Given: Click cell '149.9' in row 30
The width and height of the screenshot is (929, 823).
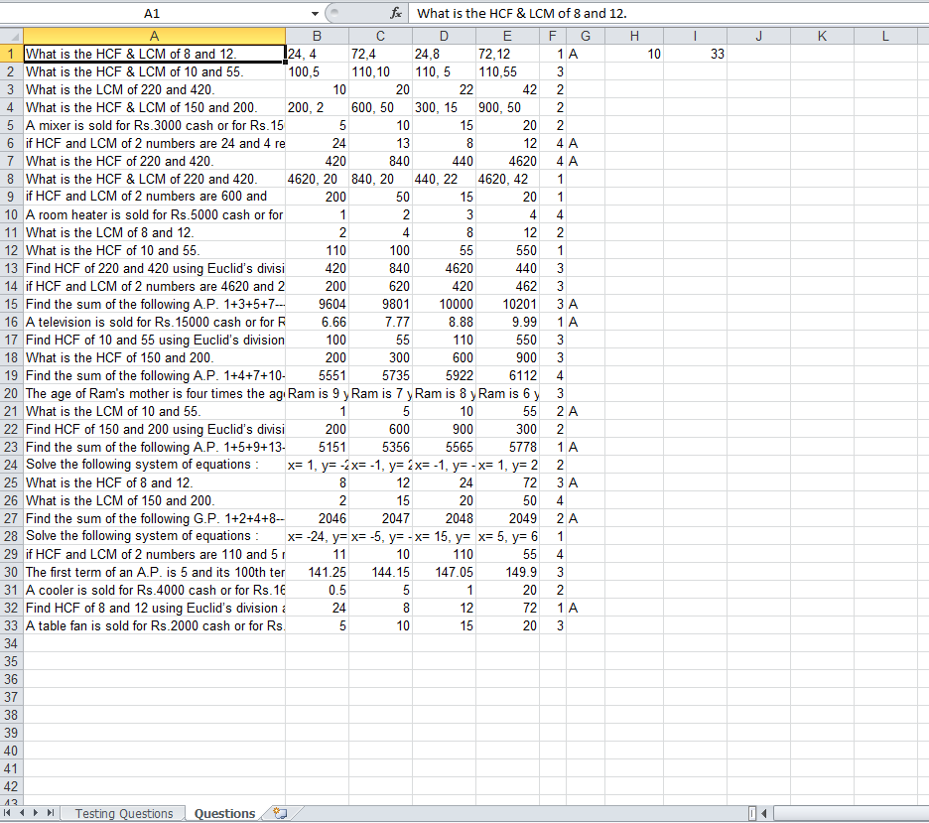Looking at the screenshot, I should pos(508,572).
